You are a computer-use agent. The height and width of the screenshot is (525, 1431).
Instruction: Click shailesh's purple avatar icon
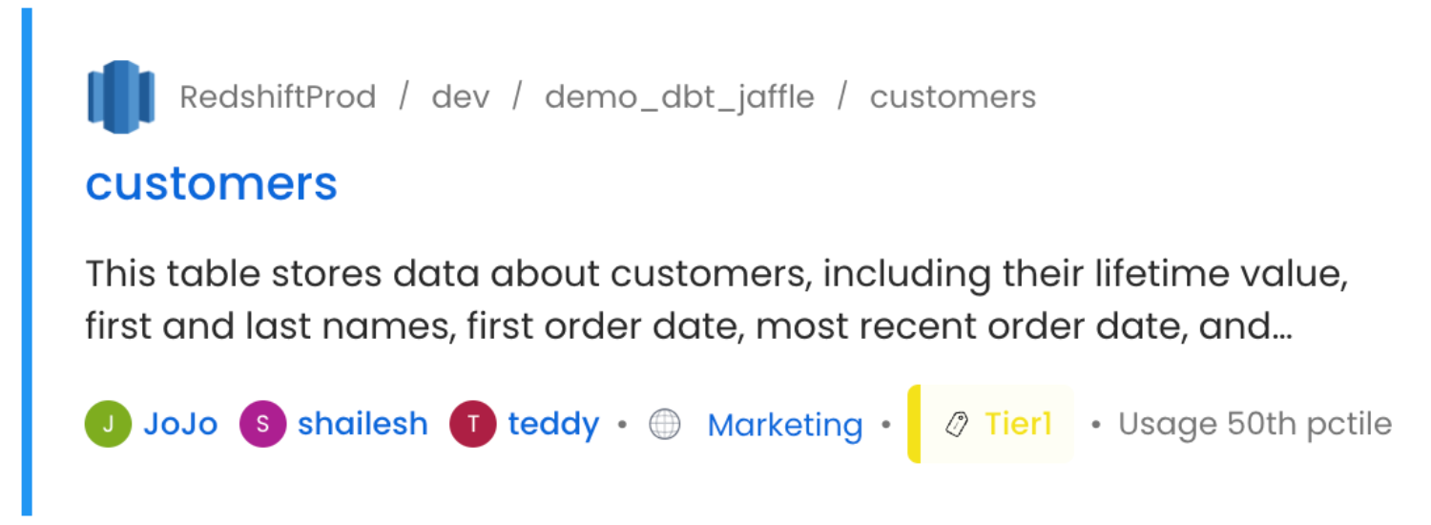coord(262,424)
